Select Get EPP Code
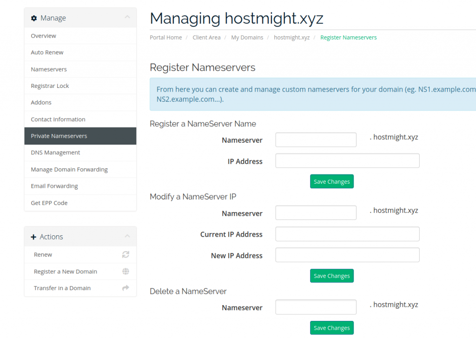This screenshot has width=476, height=339. [x=80, y=203]
